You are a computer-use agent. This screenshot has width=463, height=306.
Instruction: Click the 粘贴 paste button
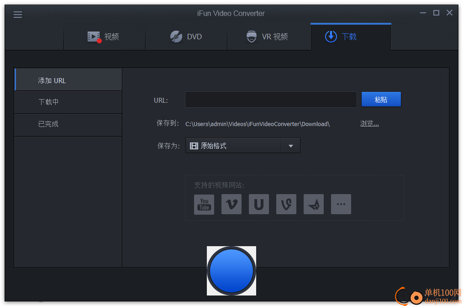coord(381,99)
